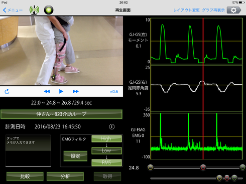Tap the 仲さん - 823介助ループ title bar
Viewport: 246px width, 184px height.
pyautogui.click(x=61, y=114)
